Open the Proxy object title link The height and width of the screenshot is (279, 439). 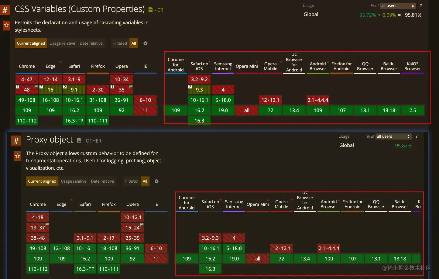pyautogui.click(x=50, y=139)
